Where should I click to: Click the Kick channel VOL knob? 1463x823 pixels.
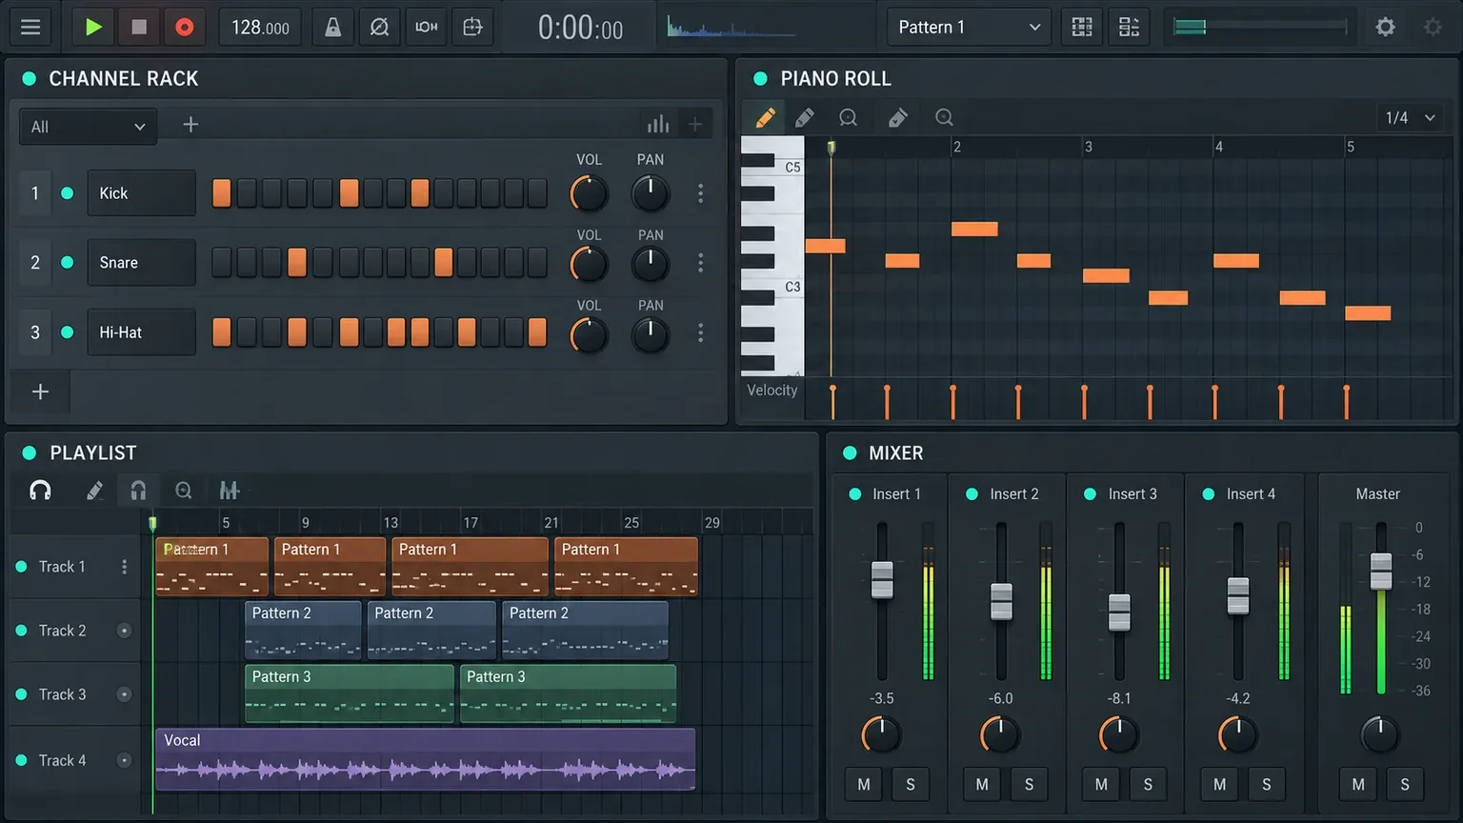[589, 193]
